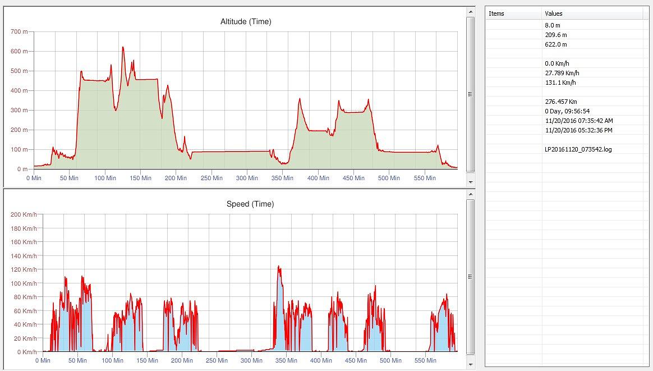
Task: Click the 100 m altitude axis label
Action: point(19,149)
